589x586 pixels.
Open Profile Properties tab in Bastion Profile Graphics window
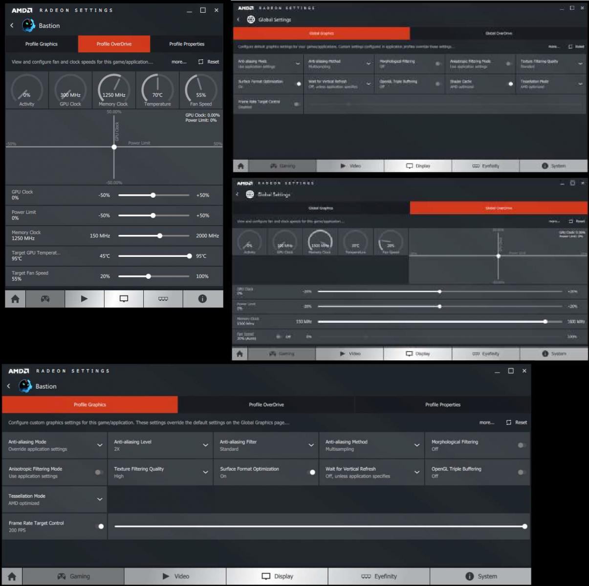pyautogui.click(x=443, y=405)
